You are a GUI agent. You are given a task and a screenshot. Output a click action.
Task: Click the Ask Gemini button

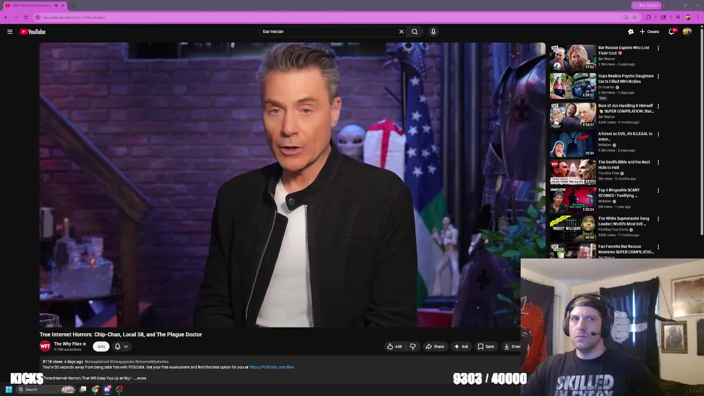(x=646, y=5)
